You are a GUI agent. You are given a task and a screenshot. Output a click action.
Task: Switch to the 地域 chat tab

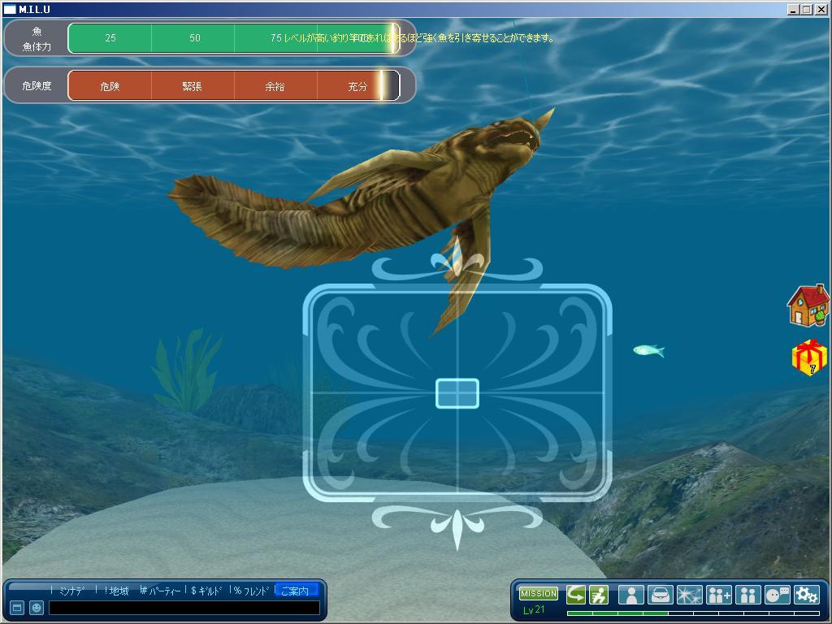116,591
